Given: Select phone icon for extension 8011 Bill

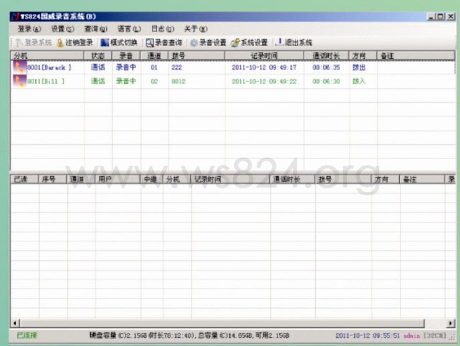Looking at the screenshot, I should coord(19,81).
